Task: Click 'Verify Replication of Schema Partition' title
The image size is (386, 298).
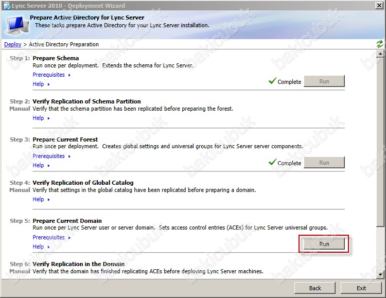Action: (86, 101)
